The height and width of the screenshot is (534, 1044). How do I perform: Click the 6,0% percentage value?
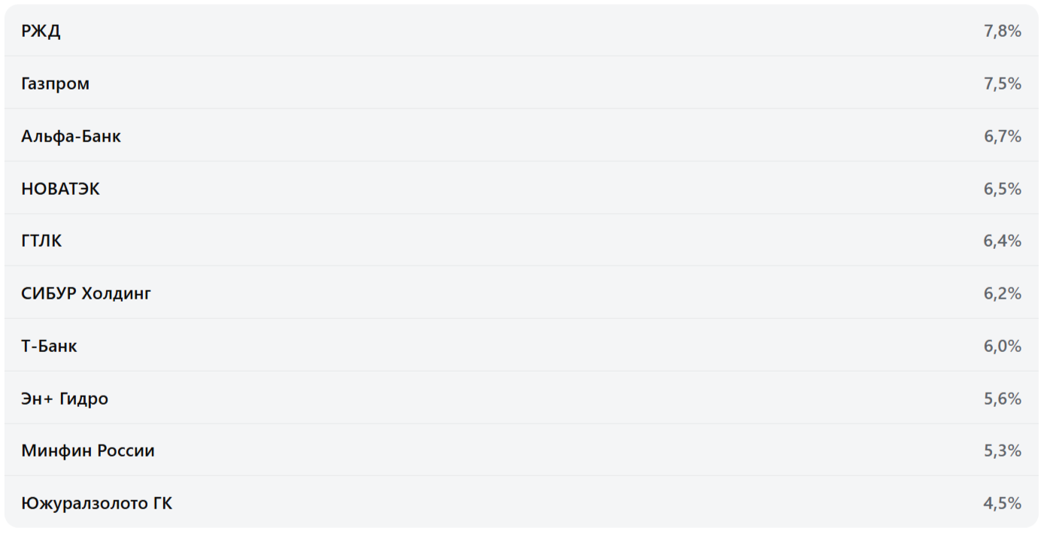[1002, 346]
